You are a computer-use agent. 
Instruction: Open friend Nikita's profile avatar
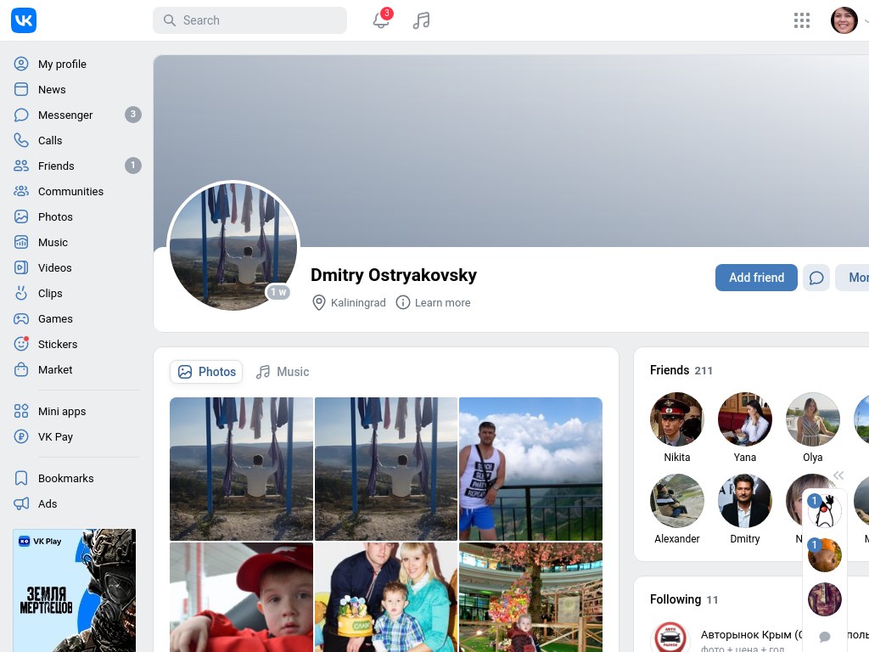pyautogui.click(x=676, y=419)
